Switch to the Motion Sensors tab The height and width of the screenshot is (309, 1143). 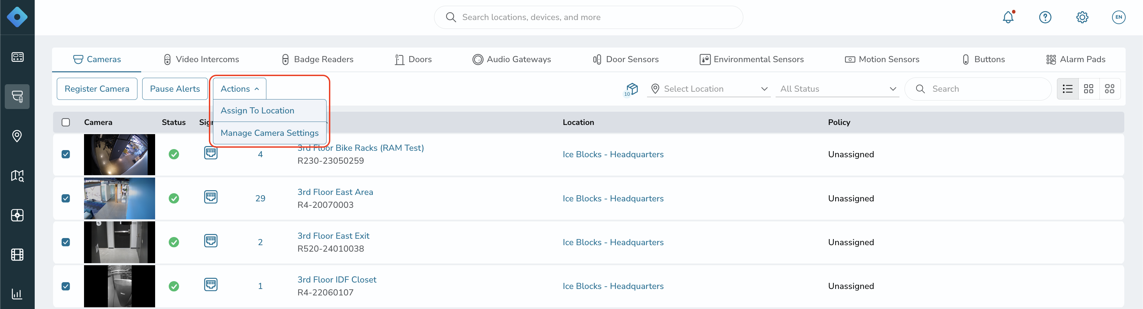pos(882,59)
